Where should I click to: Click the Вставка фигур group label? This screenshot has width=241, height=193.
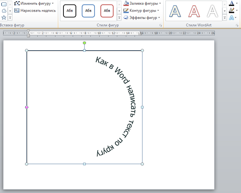[x=12, y=25]
